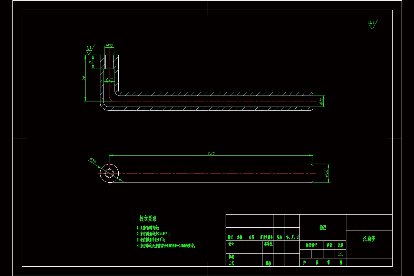Click technical note 2 containing 2×45°
Viewport: 414px width, 276px height.
[x=154, y=234]
